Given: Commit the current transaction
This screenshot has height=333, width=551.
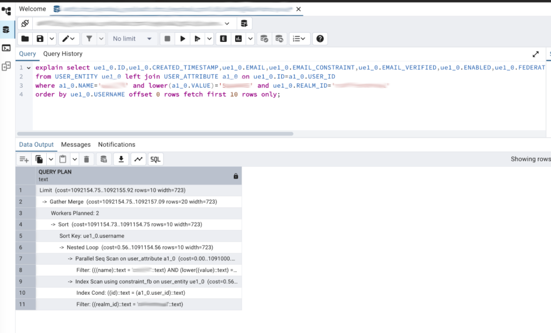Looking at the screenshot, I should tap(264, 39).
